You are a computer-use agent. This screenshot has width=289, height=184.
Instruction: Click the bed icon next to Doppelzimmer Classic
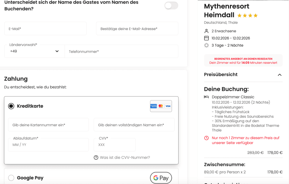coord(207,97)
